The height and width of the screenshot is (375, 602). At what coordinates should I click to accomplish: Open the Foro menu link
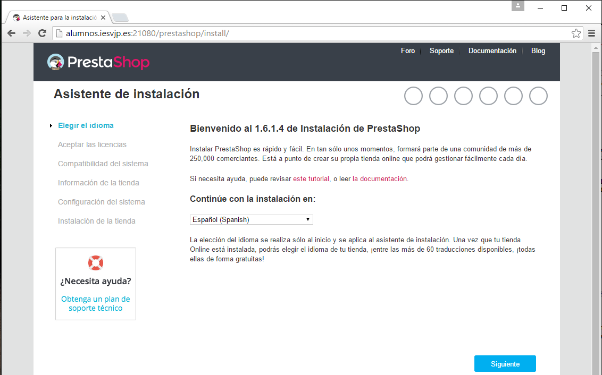click(407, 51)
